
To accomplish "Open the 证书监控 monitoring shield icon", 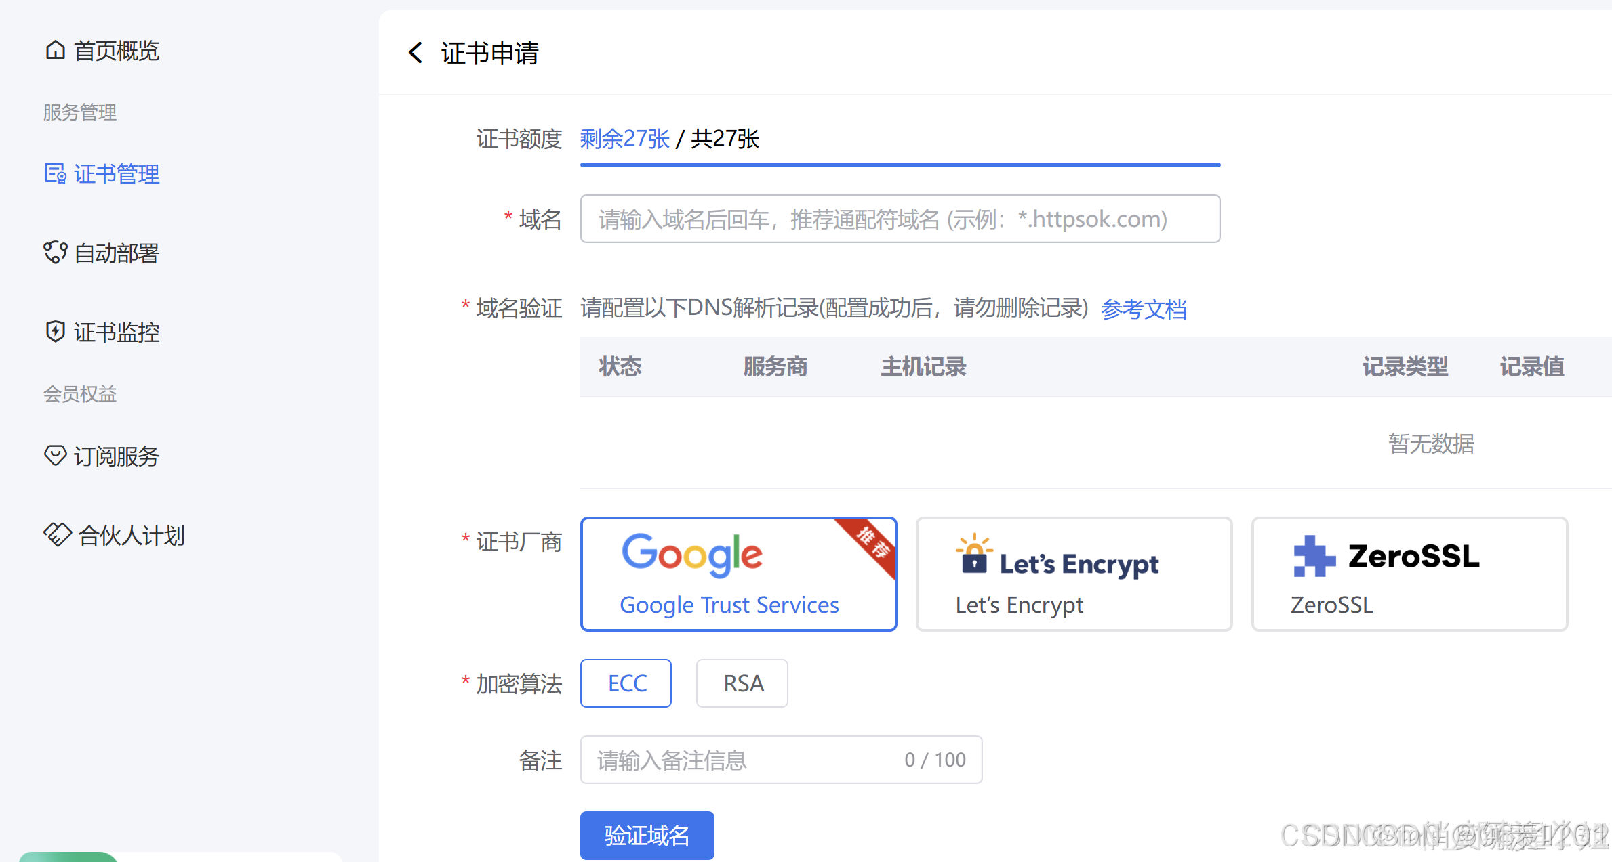I will click(x=55, y=332).
